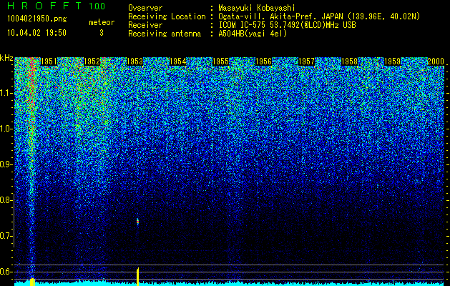450x286 pixels.
Task: Click the 1953 time marker label
Action: pyautogui.click(x=135, y=61)
